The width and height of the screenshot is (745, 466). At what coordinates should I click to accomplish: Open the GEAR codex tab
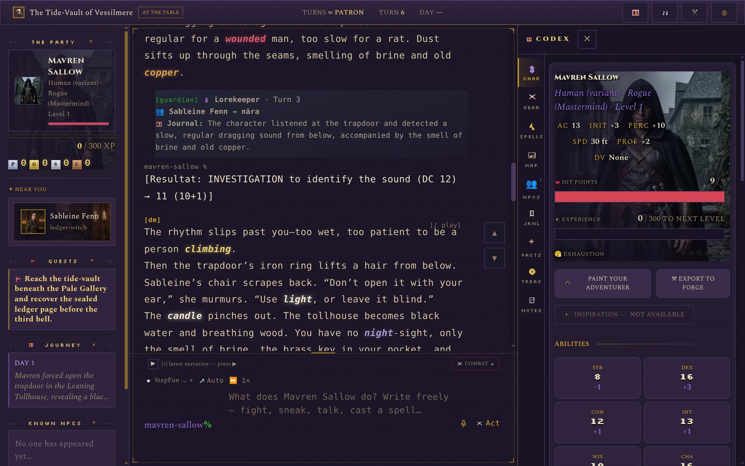tap(531, 101)
